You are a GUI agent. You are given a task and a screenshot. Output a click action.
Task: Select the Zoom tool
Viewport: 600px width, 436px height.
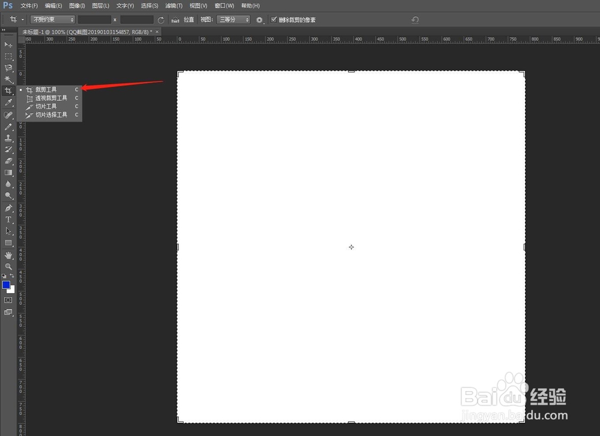[x=8, y=266]
